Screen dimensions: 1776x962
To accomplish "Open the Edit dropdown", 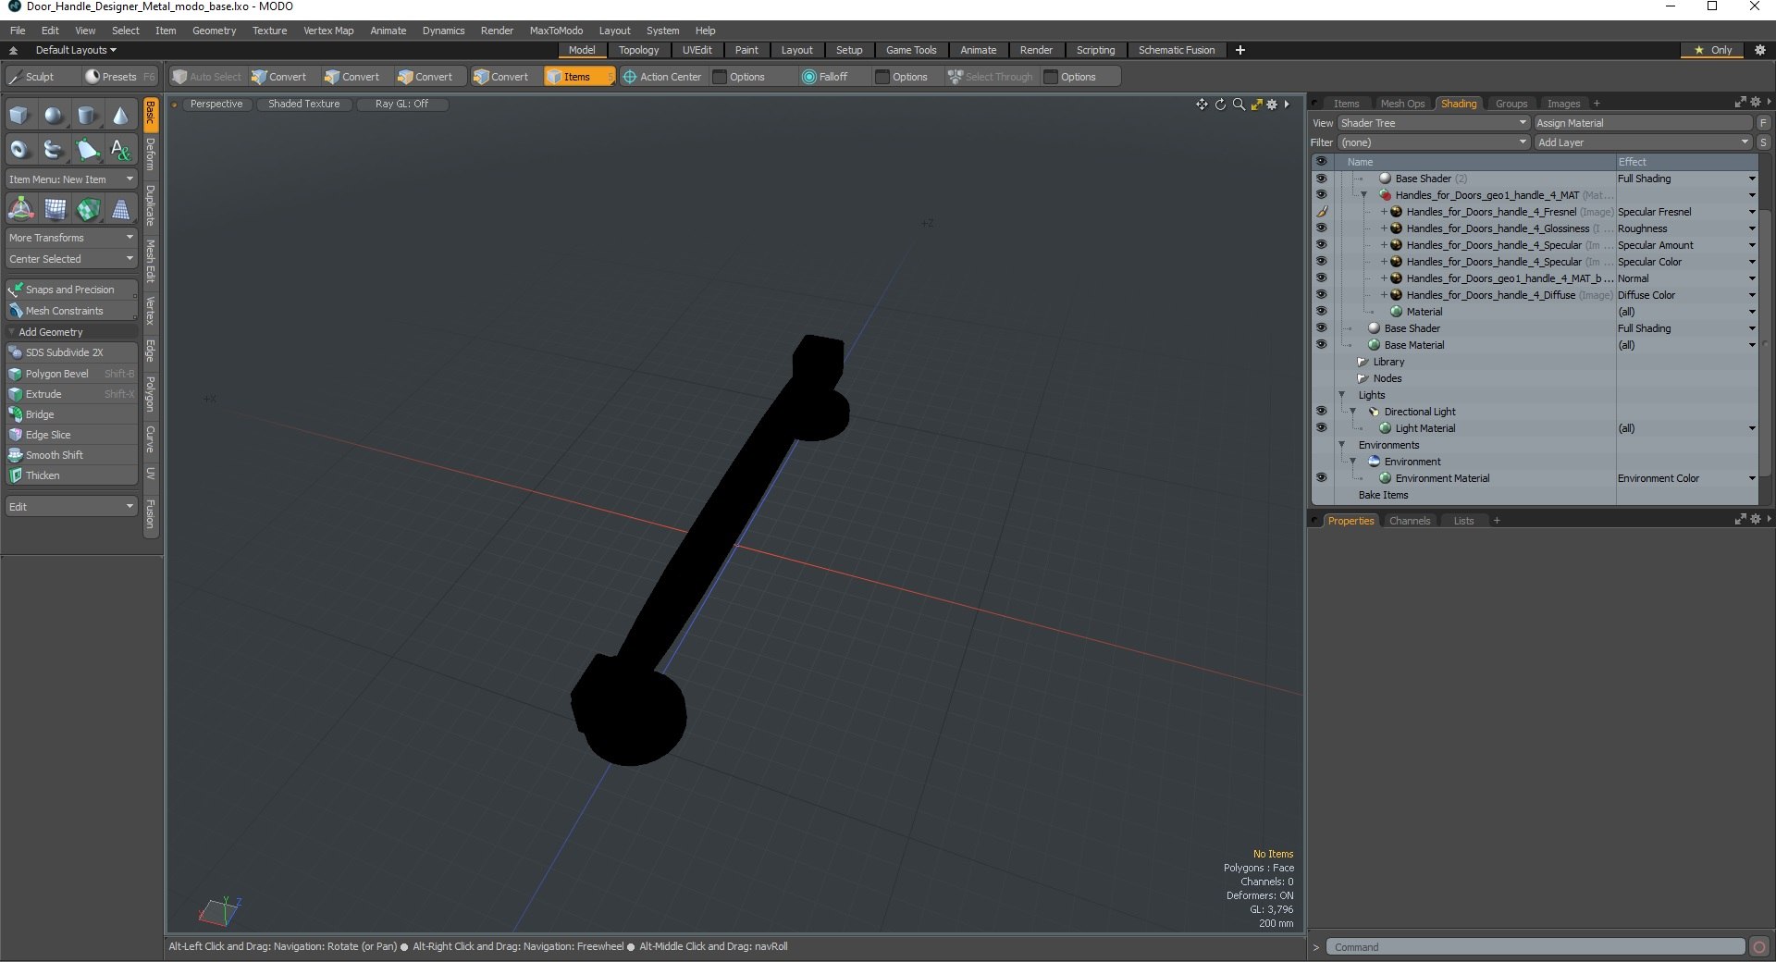I will pos(71,507).
